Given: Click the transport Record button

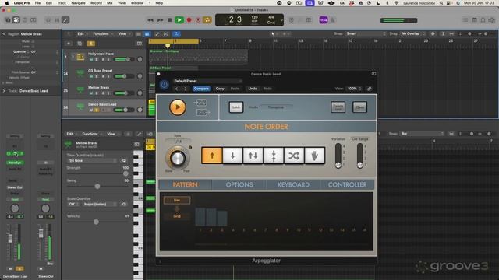Looking at the screenshot, I should (189, 20).
